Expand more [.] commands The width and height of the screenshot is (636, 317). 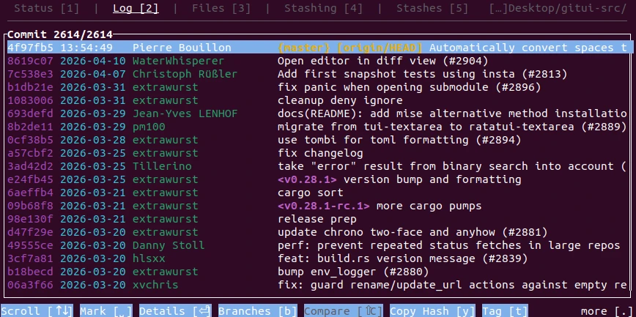(607, 311)
